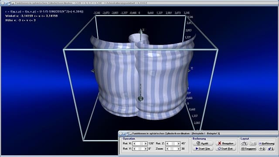Viewport: 279px width, 157px height.
Task: Increase Rot. X with right arrow
Action: 146,143
